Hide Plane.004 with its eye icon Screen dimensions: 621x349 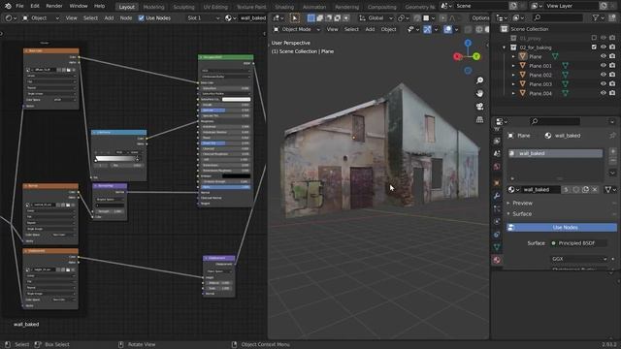pos(604,93)
